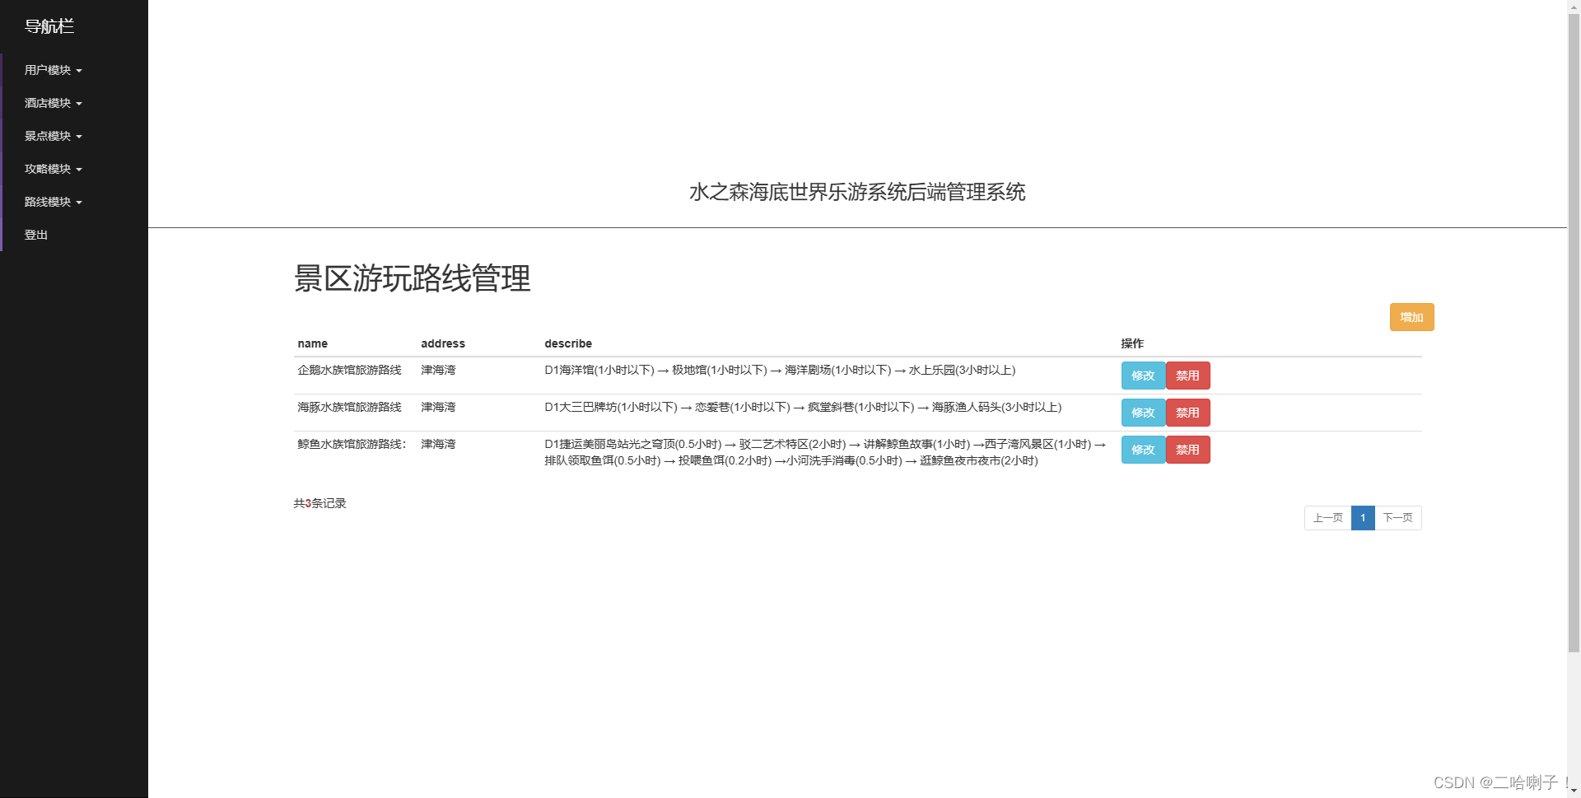This screenshot has width=1581, height=798.
Task: Click 修改 for 鲸鱼水族馆旅游路线
Action: point(1143,450)
